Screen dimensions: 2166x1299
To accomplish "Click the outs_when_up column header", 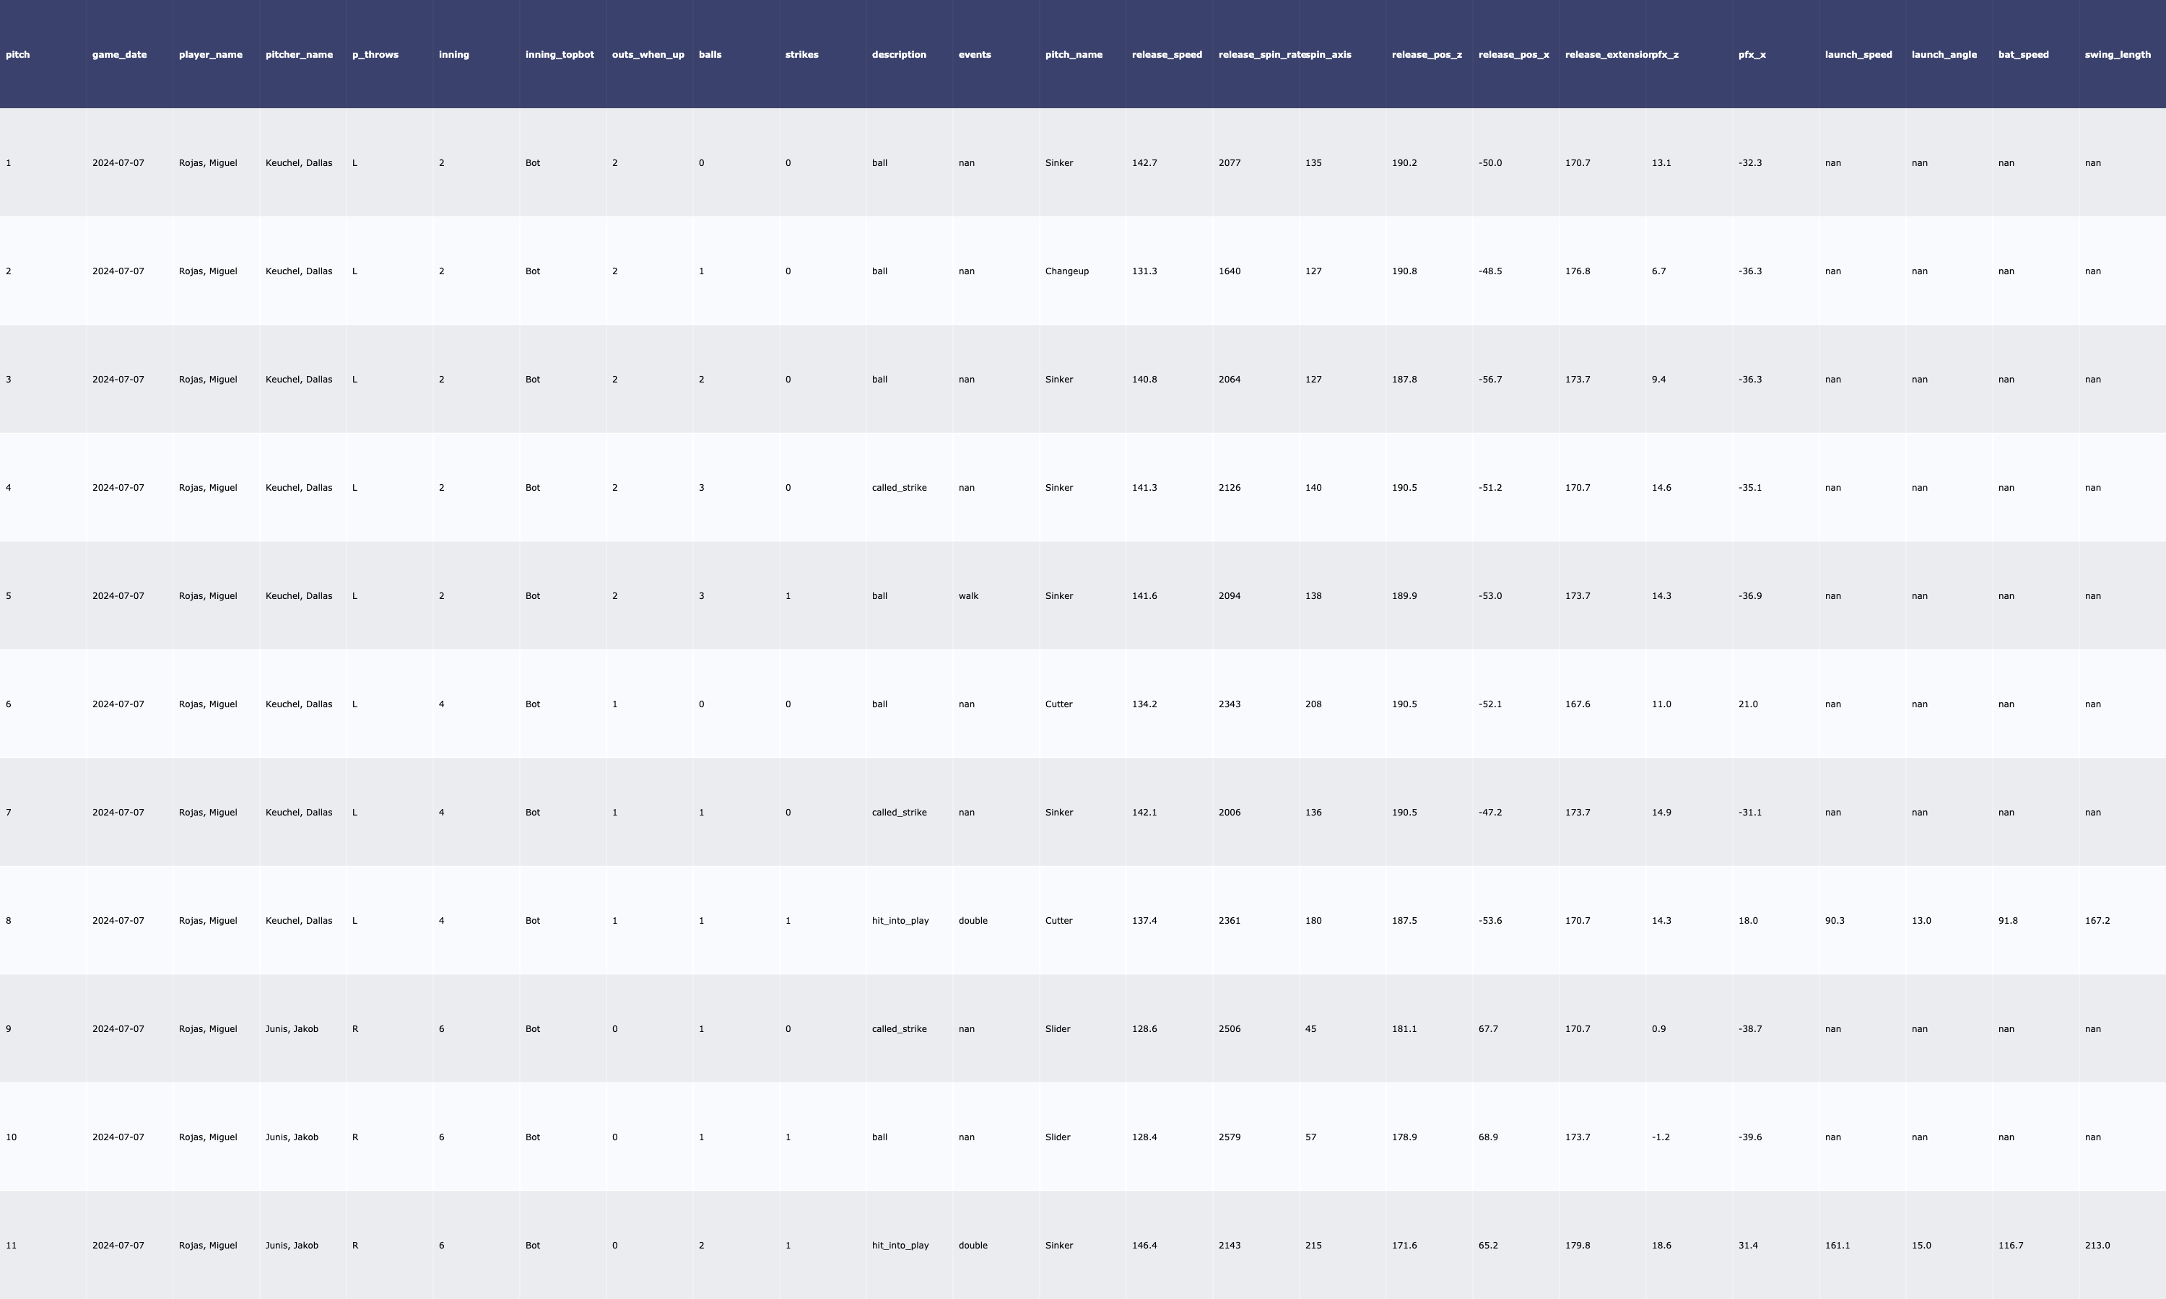I will click(648, 54).
